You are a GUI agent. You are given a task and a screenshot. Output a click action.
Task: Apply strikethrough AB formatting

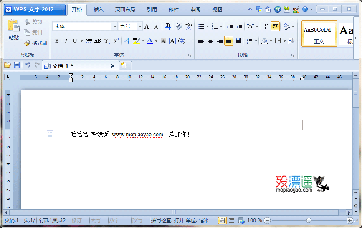coord(98,41)
